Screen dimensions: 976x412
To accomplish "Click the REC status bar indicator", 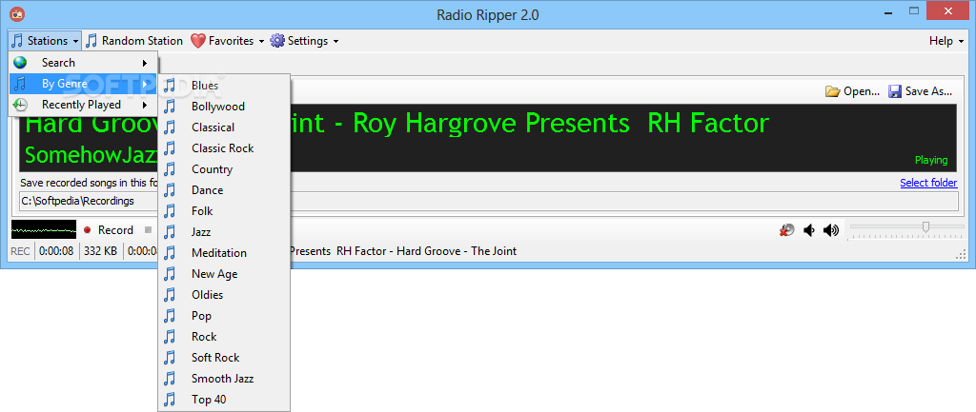I will 20,252.
